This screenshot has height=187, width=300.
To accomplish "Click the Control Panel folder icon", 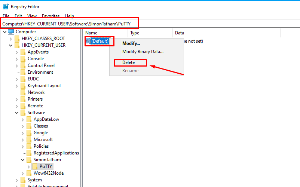I will [x=23, y=65].
